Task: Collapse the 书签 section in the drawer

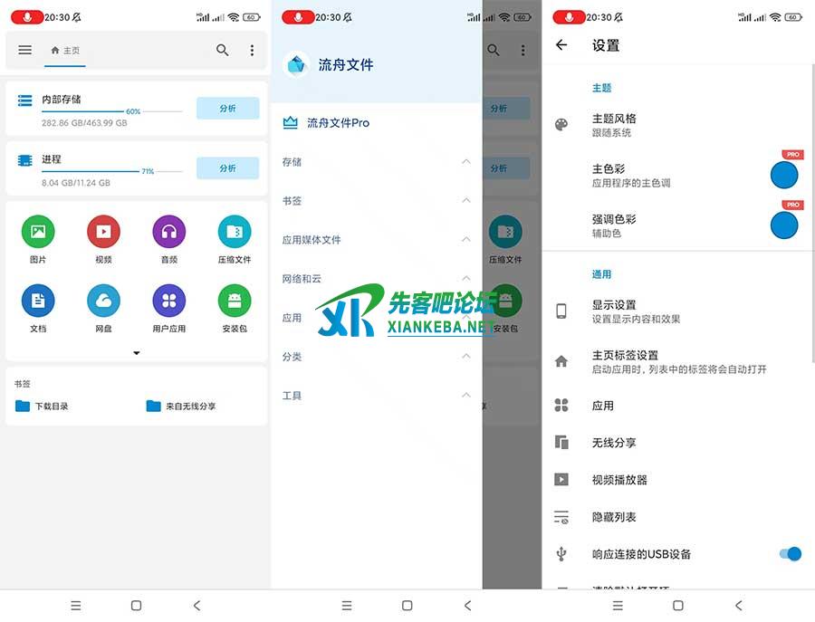Action: [465, 201]
